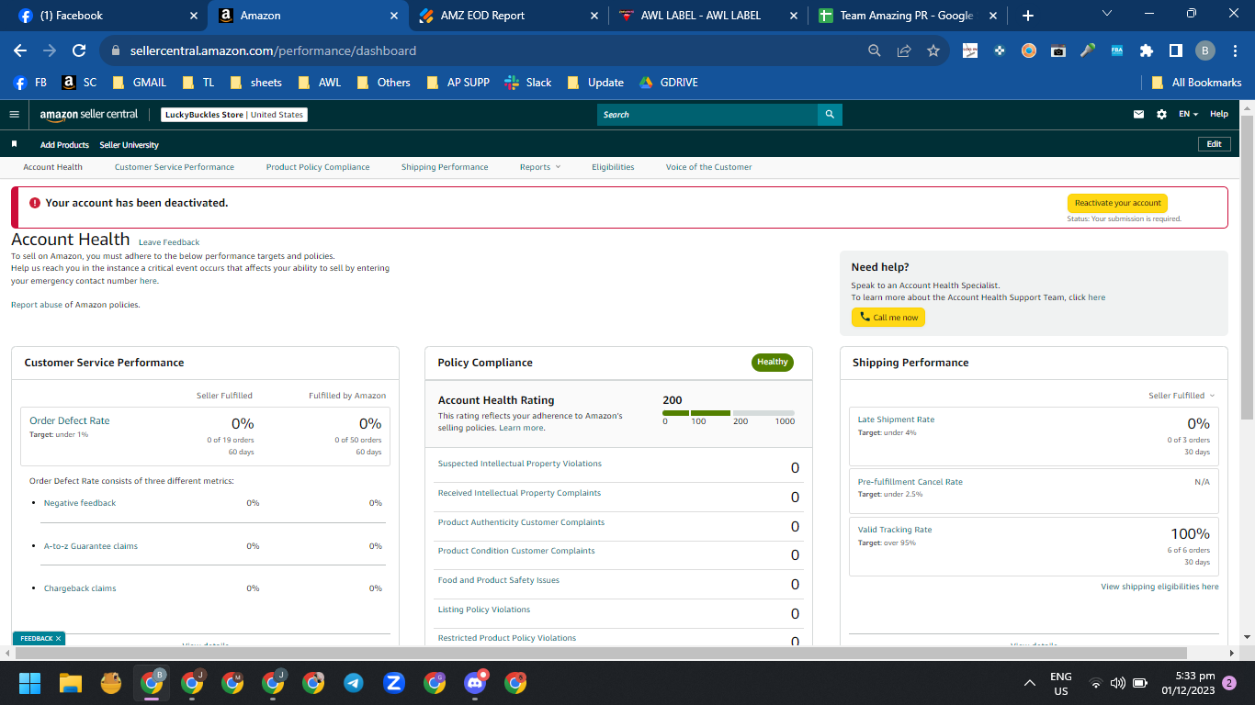Open the SC Amazon bookmark
The height and width of the screenshot is (705, 1255).
pyautogui.click(x=79, y=83)
